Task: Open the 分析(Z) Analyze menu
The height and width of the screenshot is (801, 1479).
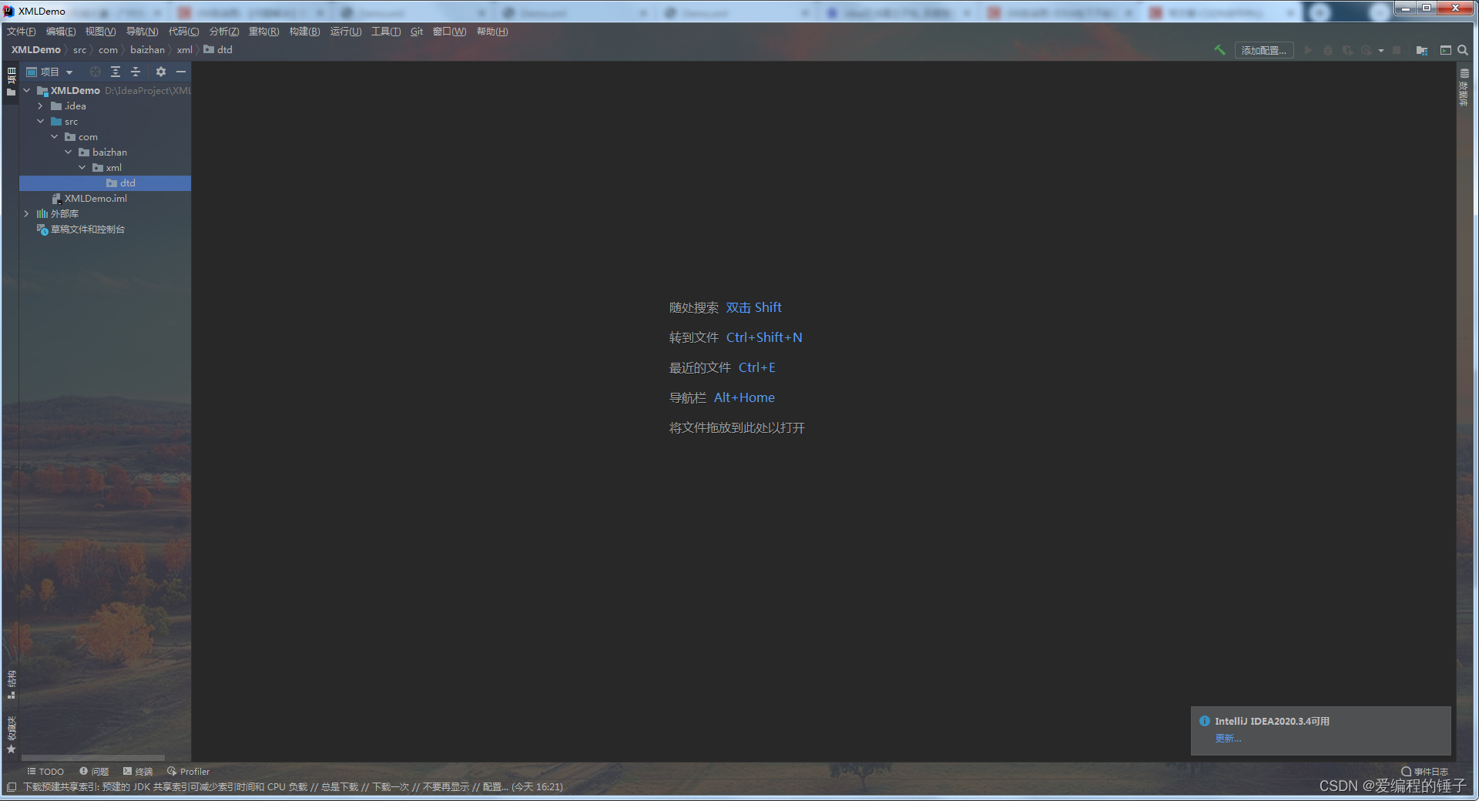Action: click(224, 32)
